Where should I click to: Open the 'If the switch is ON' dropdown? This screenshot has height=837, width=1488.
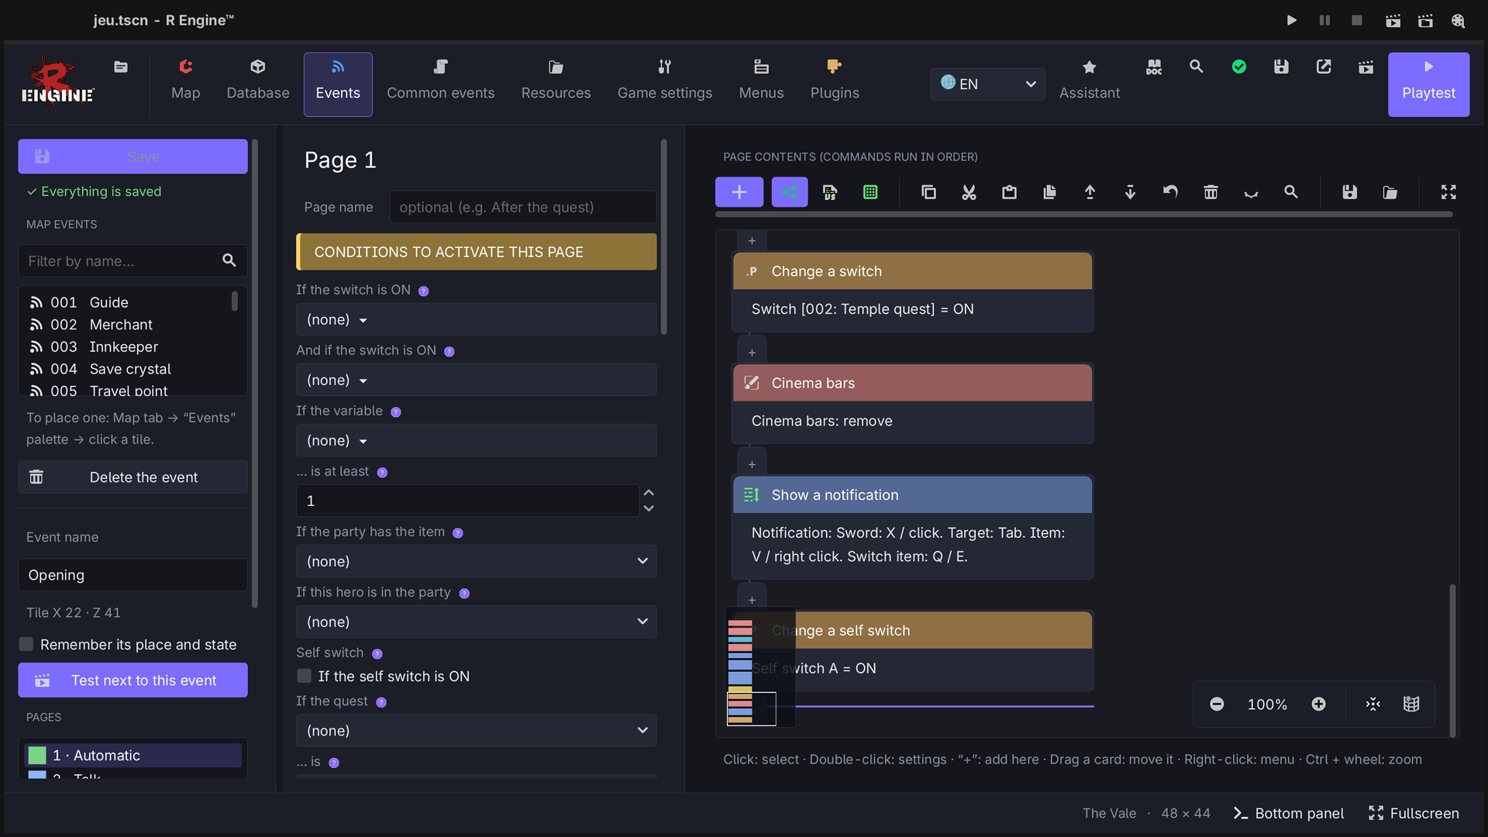pyautogui.click(x=476, y=319)
